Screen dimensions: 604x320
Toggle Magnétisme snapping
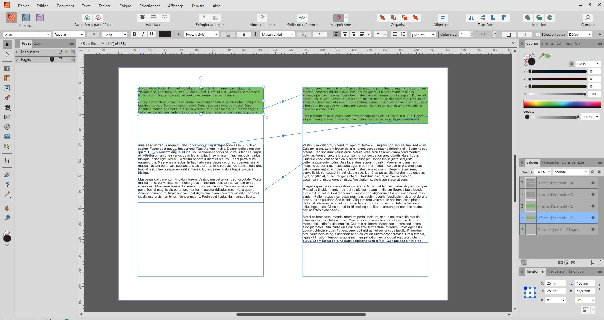[x=338, y=18]
